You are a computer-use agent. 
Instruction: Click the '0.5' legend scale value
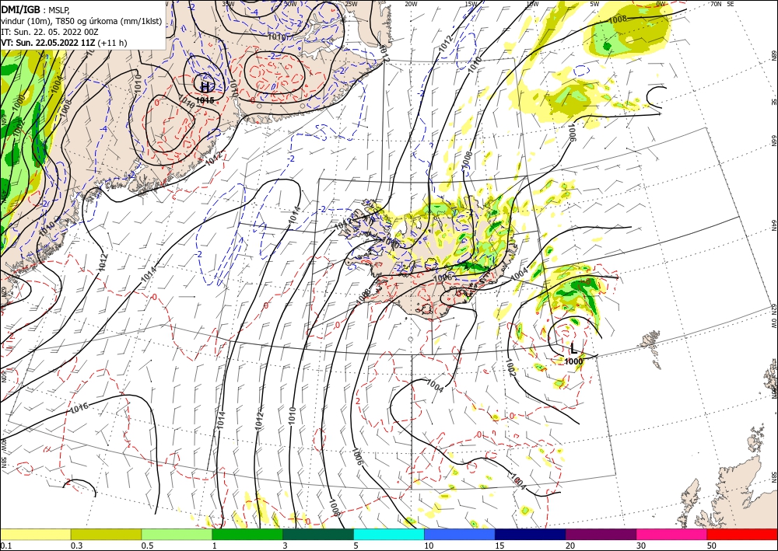(x=147, y=546)
